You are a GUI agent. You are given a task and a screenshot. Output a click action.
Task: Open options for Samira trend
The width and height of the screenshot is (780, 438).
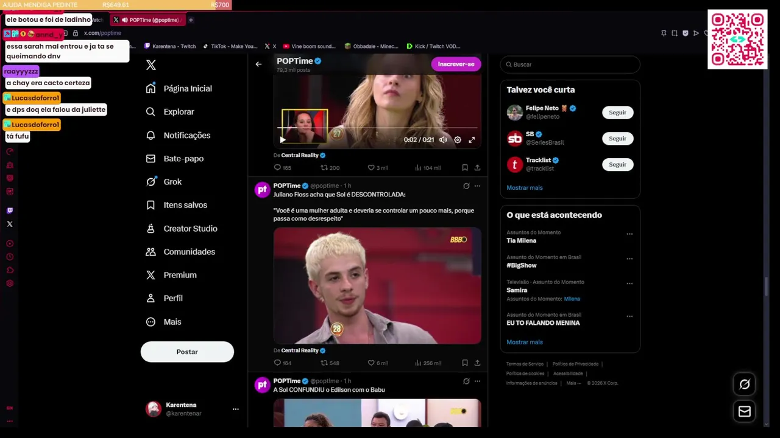click(629, 283)
